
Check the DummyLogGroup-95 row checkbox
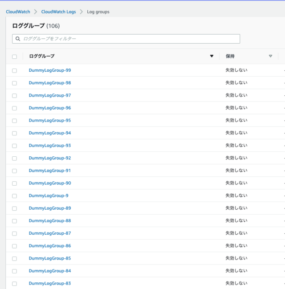click(x=14, y=121)
